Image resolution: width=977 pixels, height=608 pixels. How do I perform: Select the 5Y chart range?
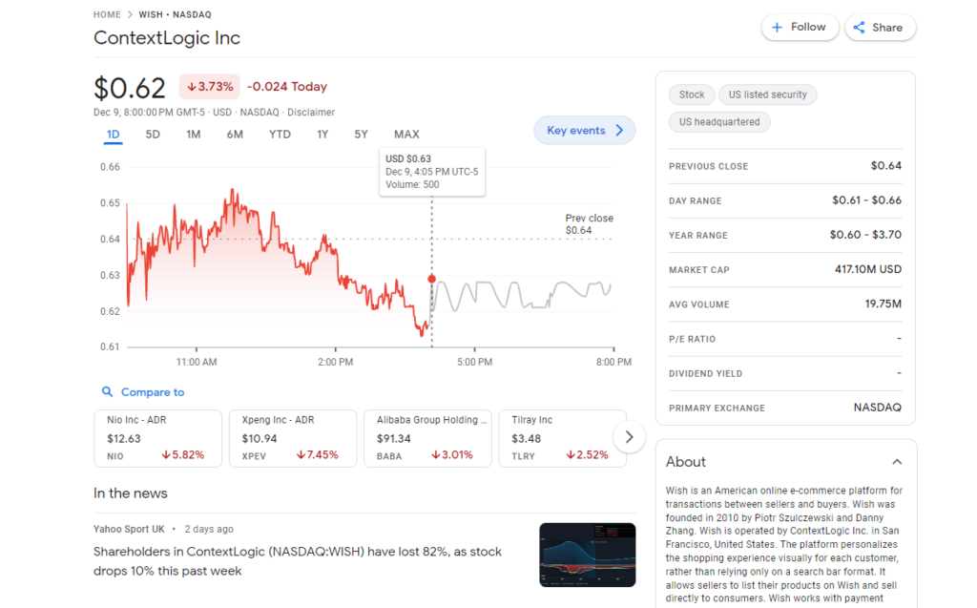coord(361,134)
